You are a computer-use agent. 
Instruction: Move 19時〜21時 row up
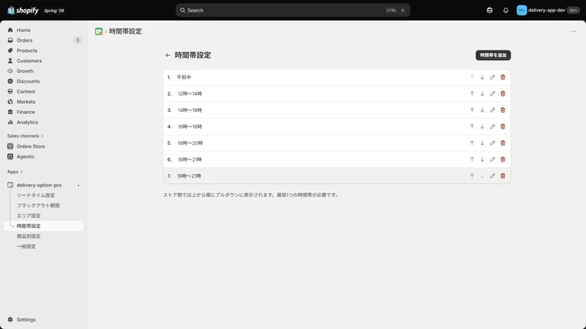click(472, 175)
